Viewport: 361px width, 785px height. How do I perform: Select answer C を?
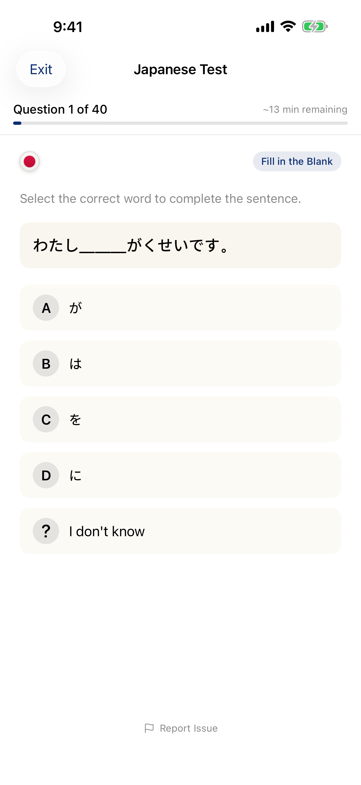pos(180,419)
